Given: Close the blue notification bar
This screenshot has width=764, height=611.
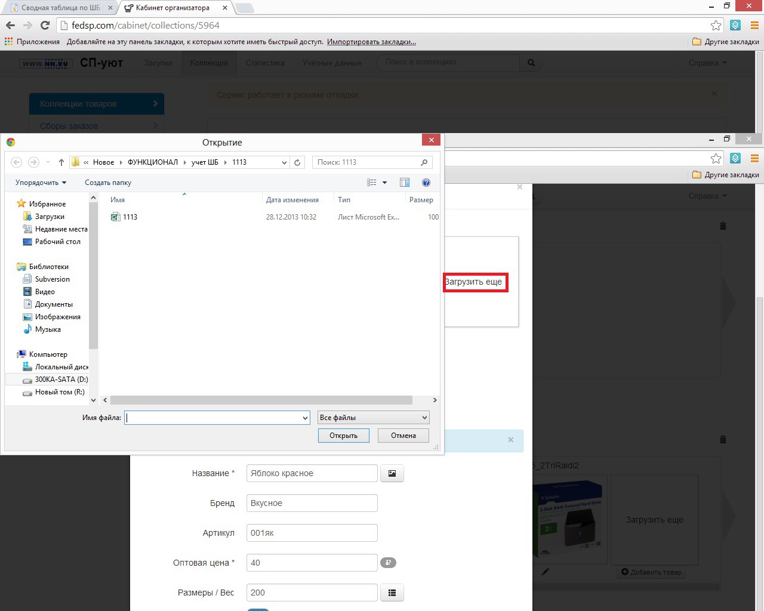Looking at the screenshot, I should coord(510,440).
